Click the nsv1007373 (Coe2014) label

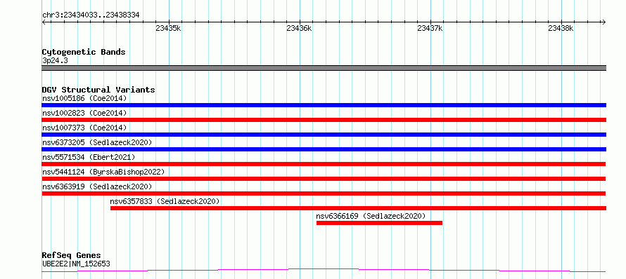84,128
